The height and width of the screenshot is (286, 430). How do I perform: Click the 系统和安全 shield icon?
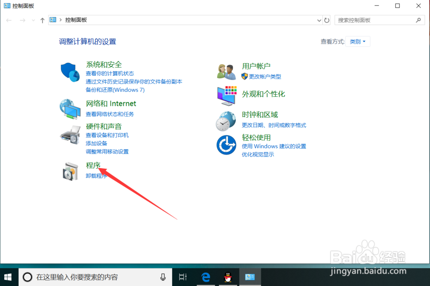[70, 71]
